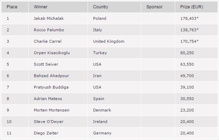Viewport: 219px width, 140px height.
Task: Click on Charlie Carrel's name
Action: (47, 41)
